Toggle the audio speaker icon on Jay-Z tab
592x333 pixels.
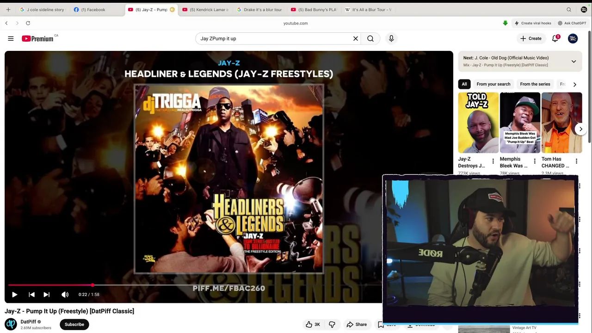pos(172,9)
